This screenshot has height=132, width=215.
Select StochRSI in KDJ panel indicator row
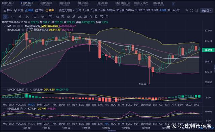coord(145,124)
